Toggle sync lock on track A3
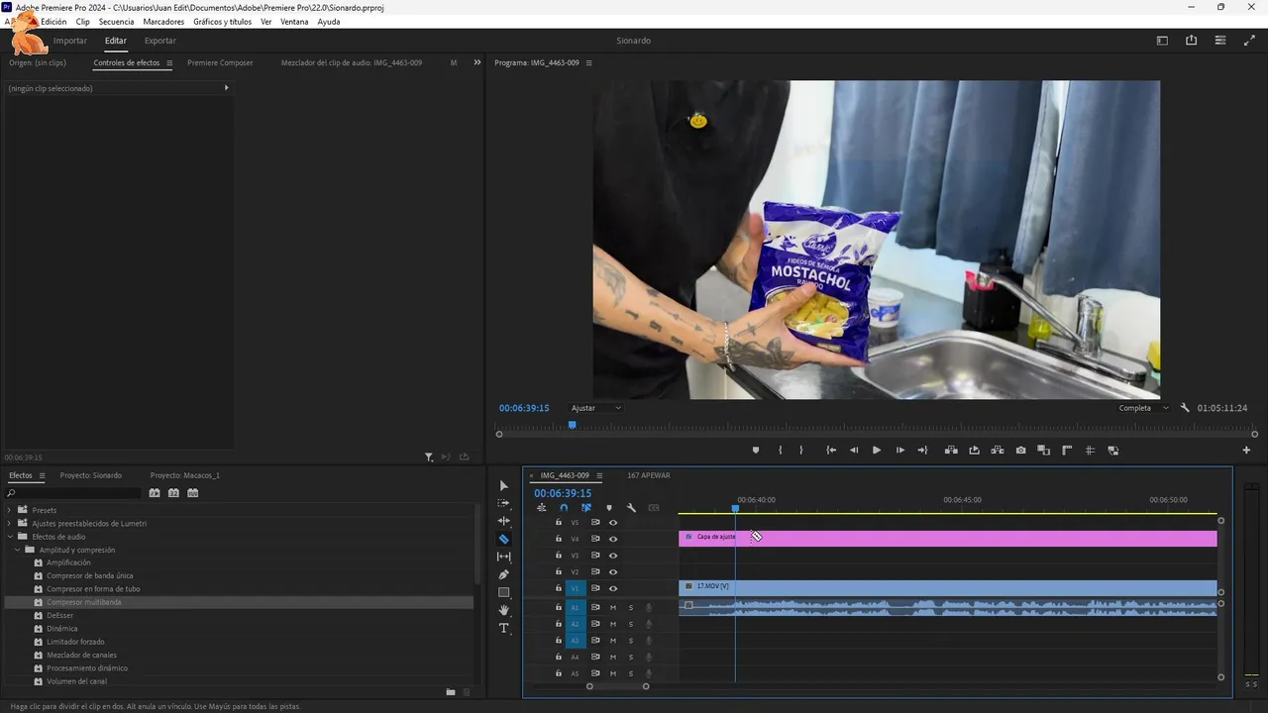 (595, 641)
